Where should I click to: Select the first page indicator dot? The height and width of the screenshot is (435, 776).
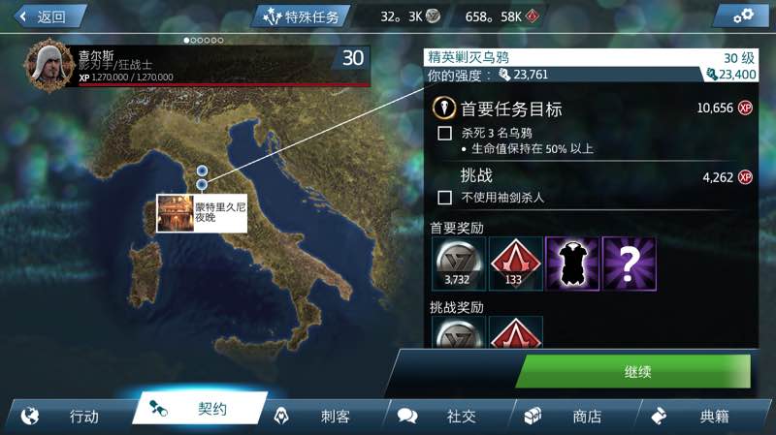point(186,40)
